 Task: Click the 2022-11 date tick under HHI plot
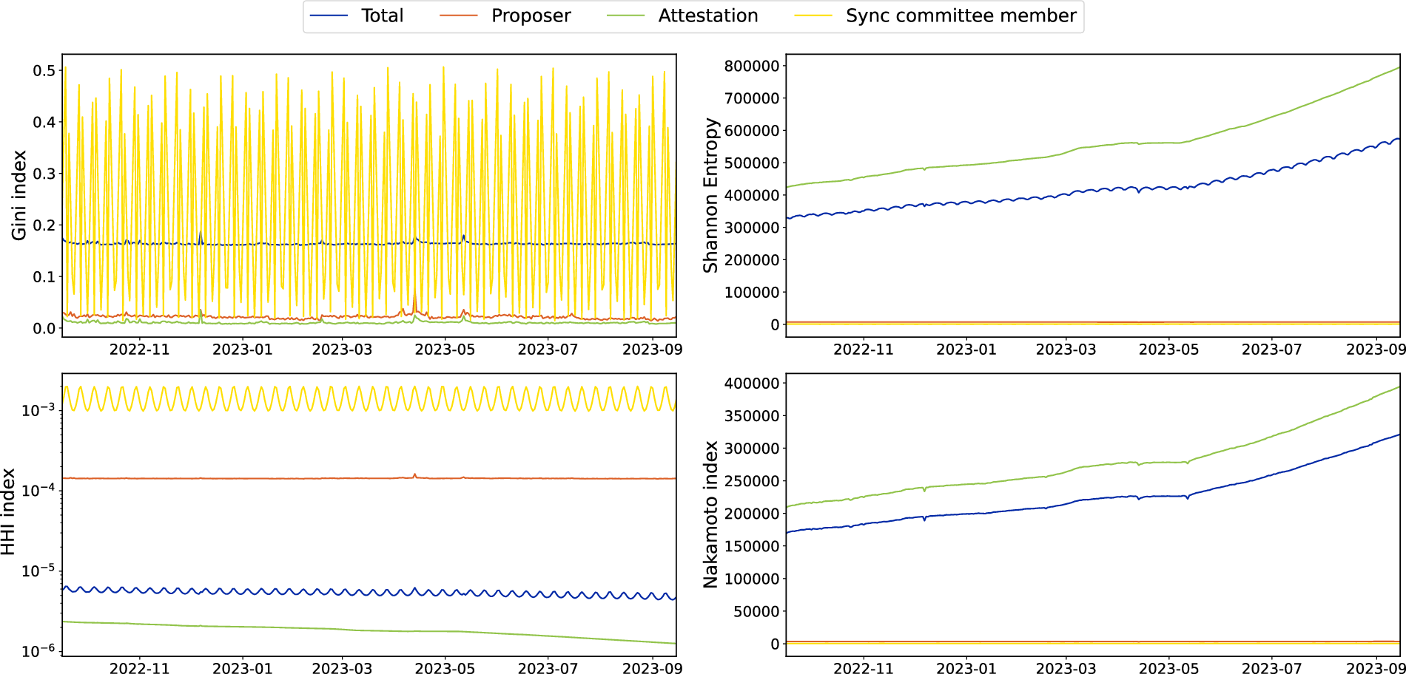coord(140,668)
